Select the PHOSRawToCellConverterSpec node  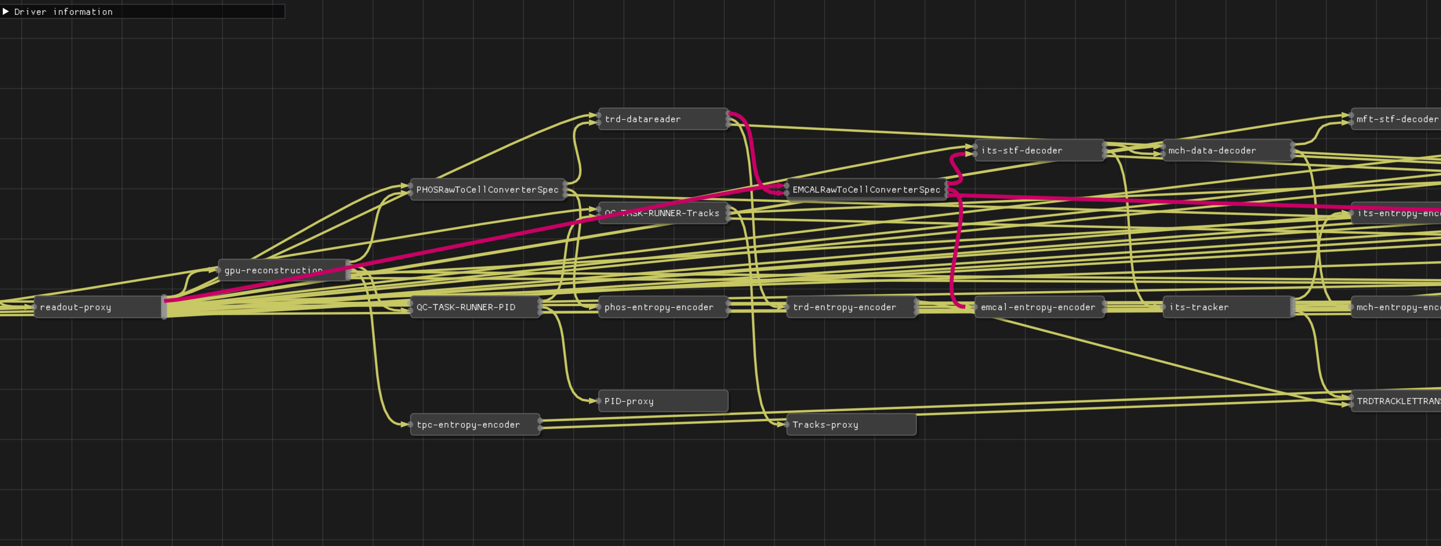pos(487,190)
